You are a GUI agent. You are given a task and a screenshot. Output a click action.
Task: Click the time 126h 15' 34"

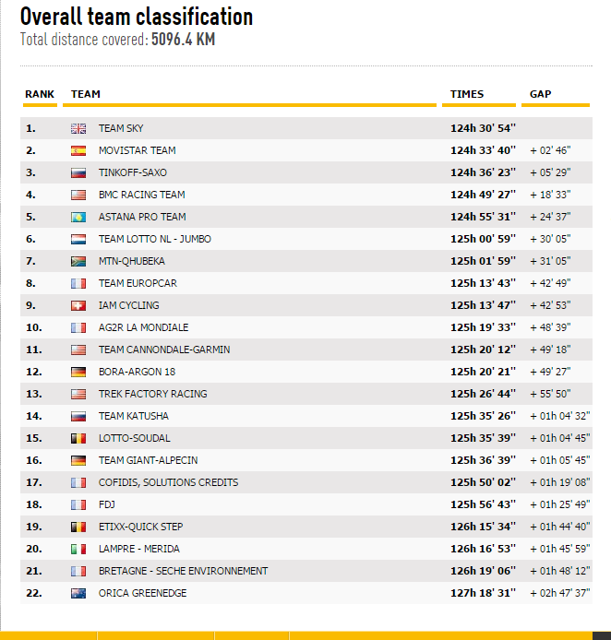point(483,527)
